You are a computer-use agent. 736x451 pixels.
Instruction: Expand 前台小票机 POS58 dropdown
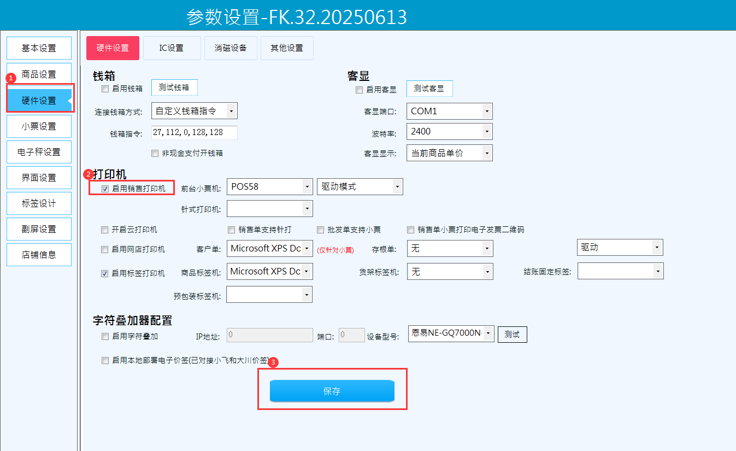270,186
